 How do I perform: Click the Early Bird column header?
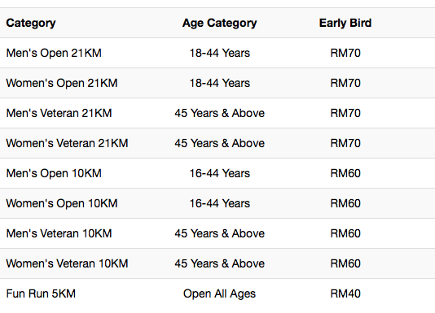coord(345,23)
